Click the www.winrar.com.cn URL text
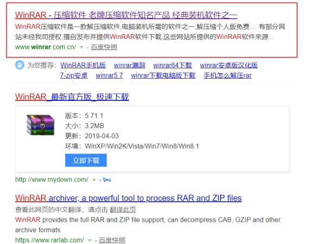326x244 pixels. [46, 47]
